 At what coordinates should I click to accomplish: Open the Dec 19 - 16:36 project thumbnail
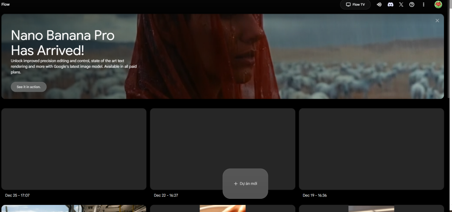(x=371, y=149)
